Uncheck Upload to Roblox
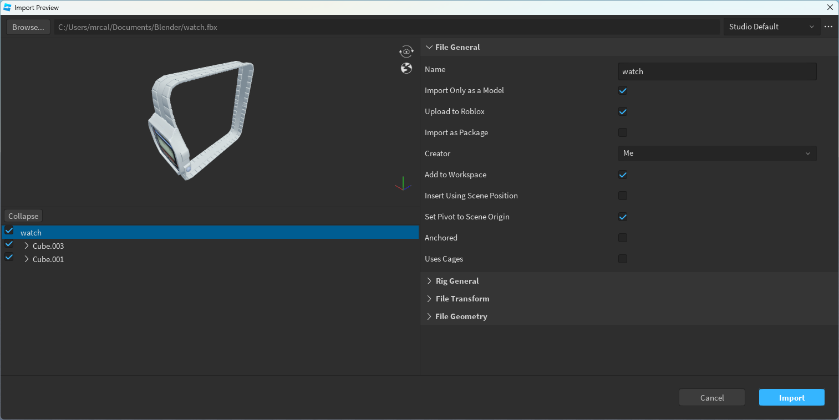 pos(622,111)
